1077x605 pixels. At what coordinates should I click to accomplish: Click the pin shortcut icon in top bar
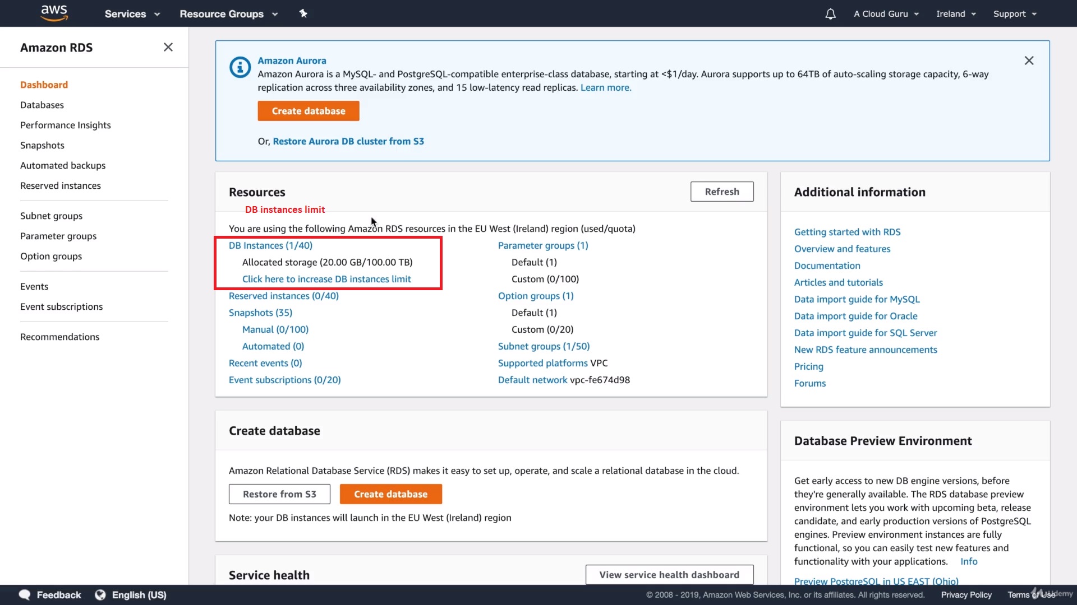coord(303,13)
